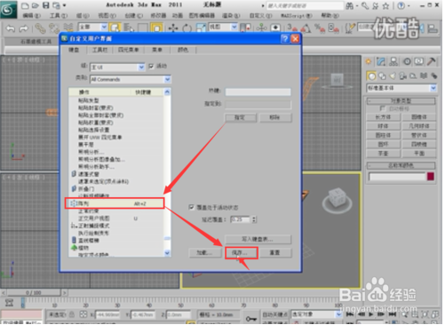This screenshot has width=445, height=325.
Task: Click the 保存... save button
Action: point(241,253)
